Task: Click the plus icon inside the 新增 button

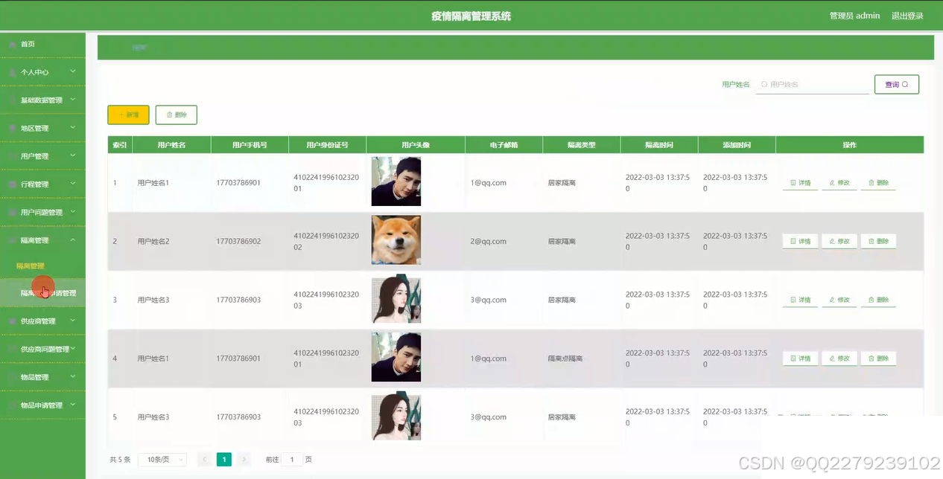Action: (x=121, y=115)
